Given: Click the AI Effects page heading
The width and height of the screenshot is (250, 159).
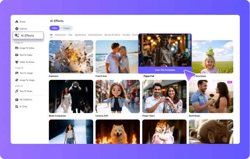Looking at the screenshot, I should pyautogui.click(x=57, y=21).
